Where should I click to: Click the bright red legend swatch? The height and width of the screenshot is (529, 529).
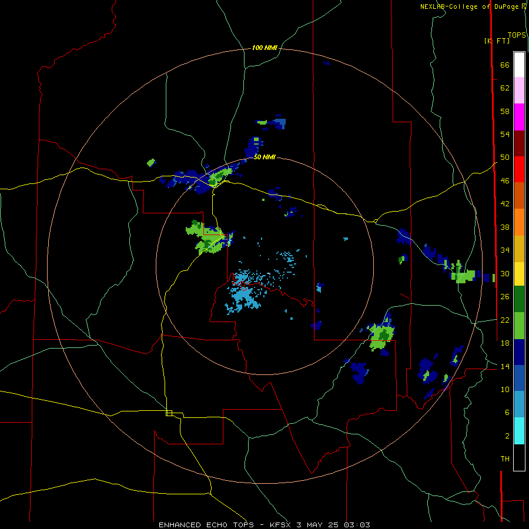[519, 169]
